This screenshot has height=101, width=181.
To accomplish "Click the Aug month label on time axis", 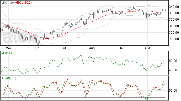I will pyautogui.click(x=92, y=48).
